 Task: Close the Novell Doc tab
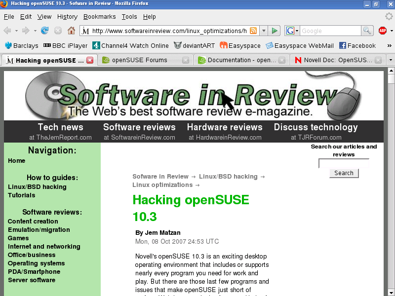[378, 60]
